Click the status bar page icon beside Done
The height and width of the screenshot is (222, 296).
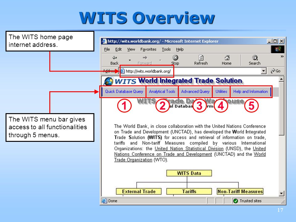(104, 201)
